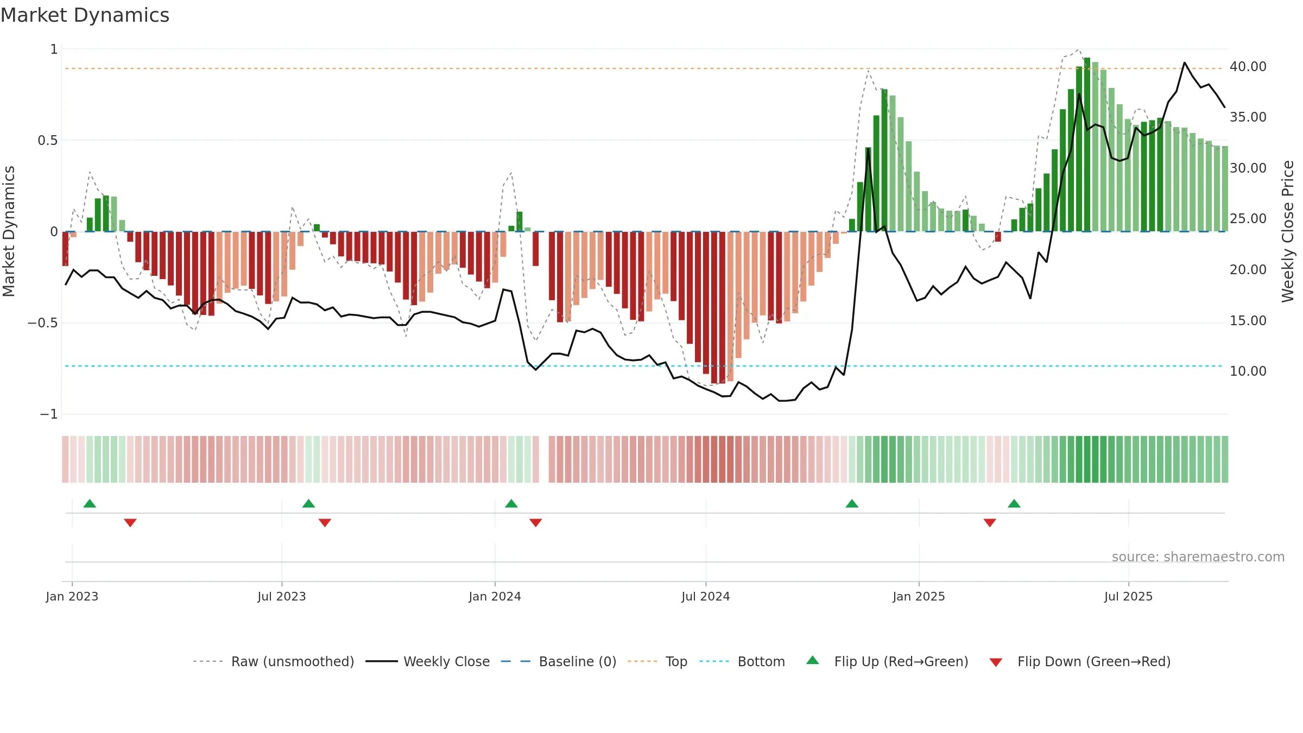
Task: Select the Flip Down marker after Jan 2024
Action: tap(536, 522)
